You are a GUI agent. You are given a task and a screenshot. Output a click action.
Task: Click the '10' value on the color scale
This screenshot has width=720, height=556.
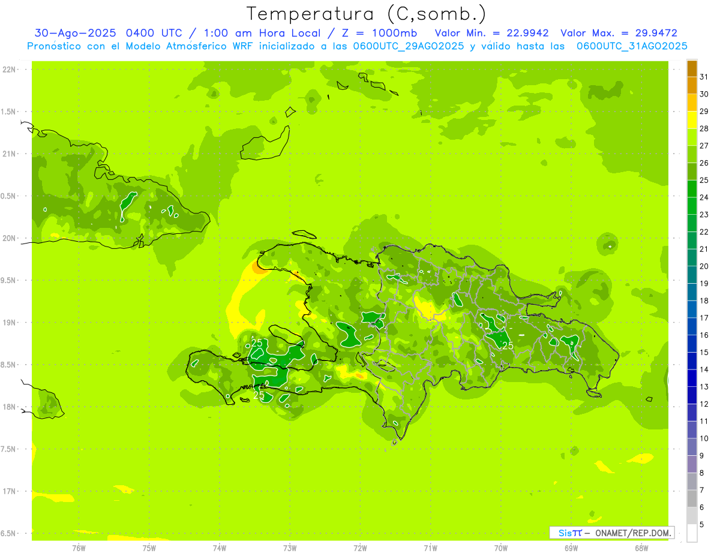coord(704,438)
